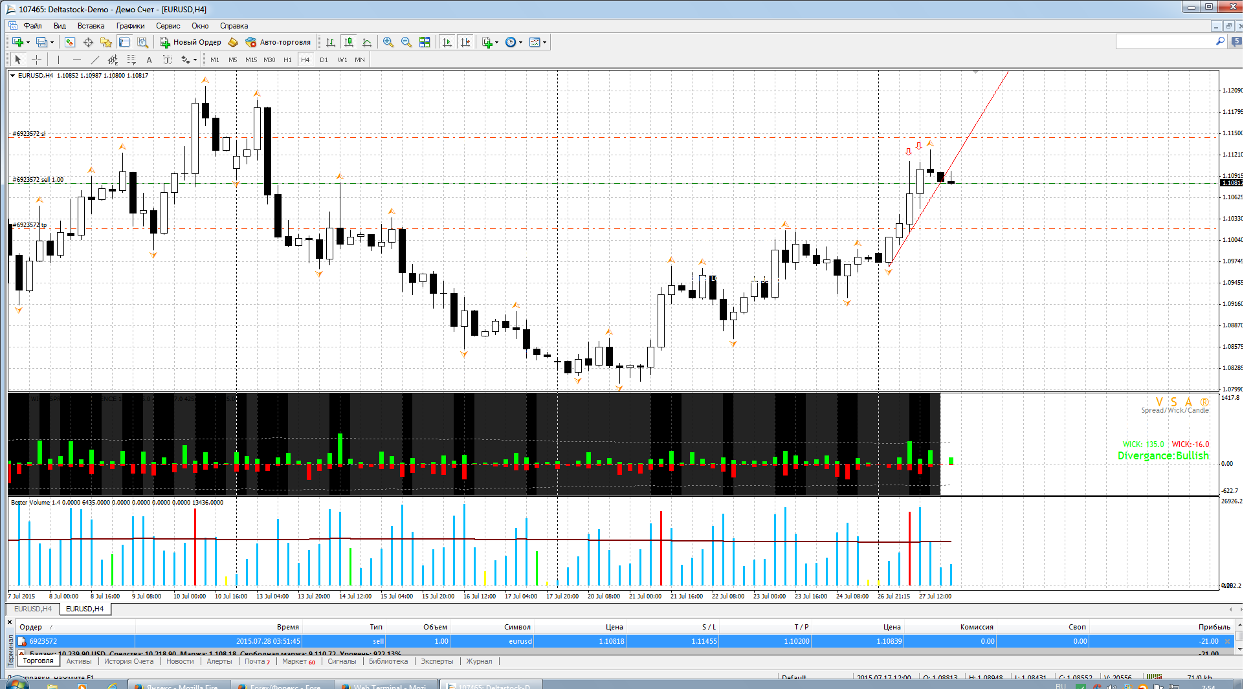Select the first EURUSD,H4 chart tab
The image size is (1253, 689).
33,609
